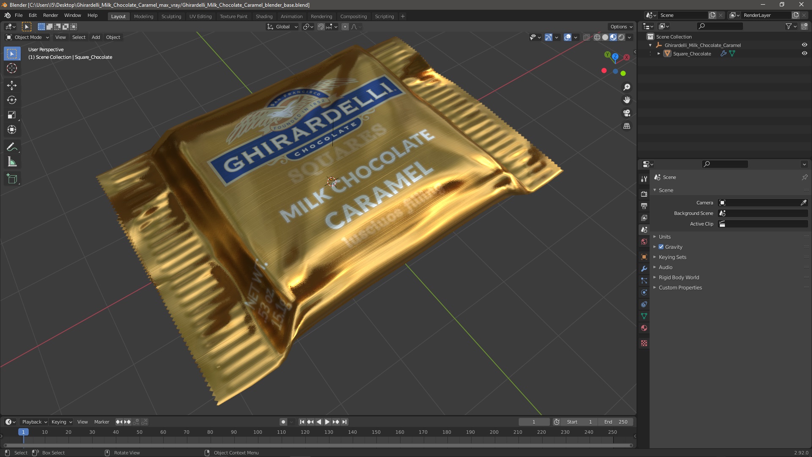Select the Measure tool
This screenshot has height=457, width=812.
pos(11,162)
